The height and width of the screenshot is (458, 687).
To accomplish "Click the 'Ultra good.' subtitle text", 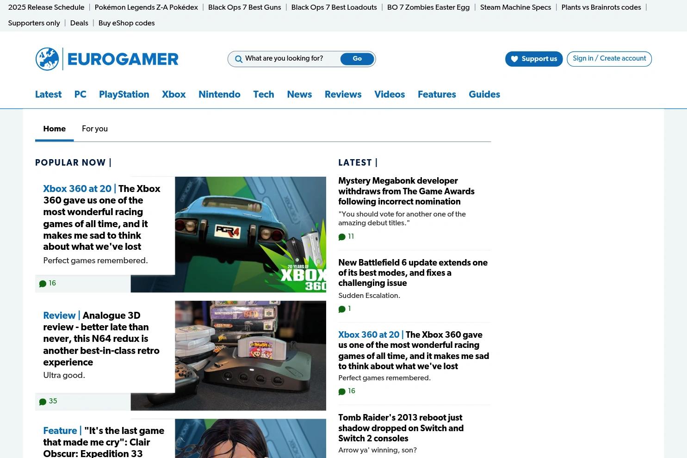I will coord(64,376).
